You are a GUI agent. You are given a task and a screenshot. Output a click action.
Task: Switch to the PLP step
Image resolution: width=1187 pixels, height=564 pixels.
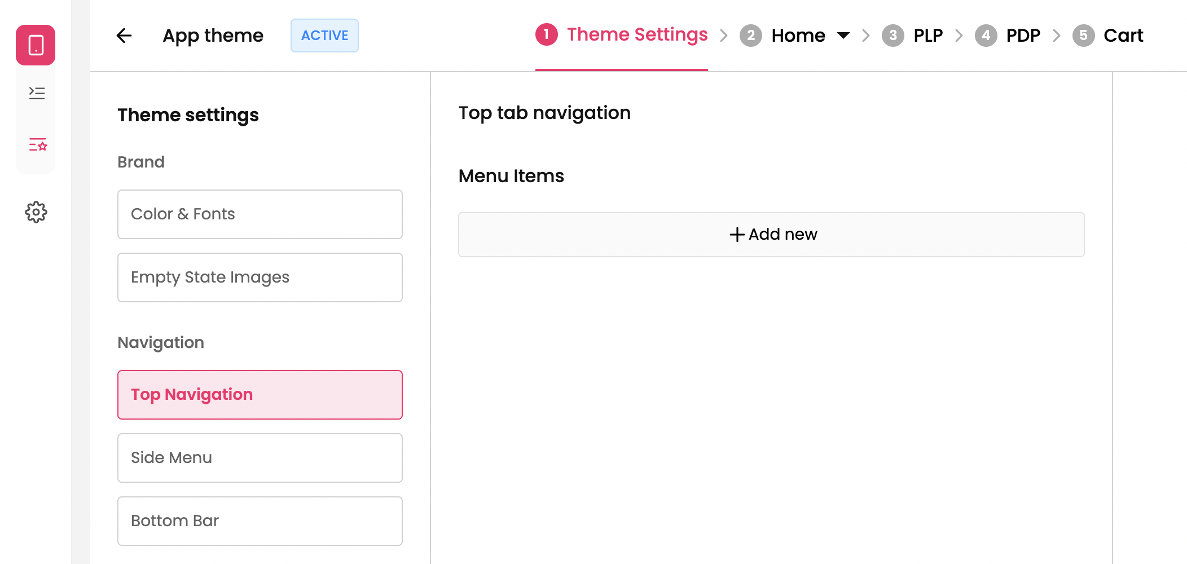pos(927,36)
